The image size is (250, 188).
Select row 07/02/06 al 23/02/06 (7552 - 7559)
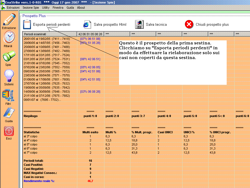coord(47,67)
